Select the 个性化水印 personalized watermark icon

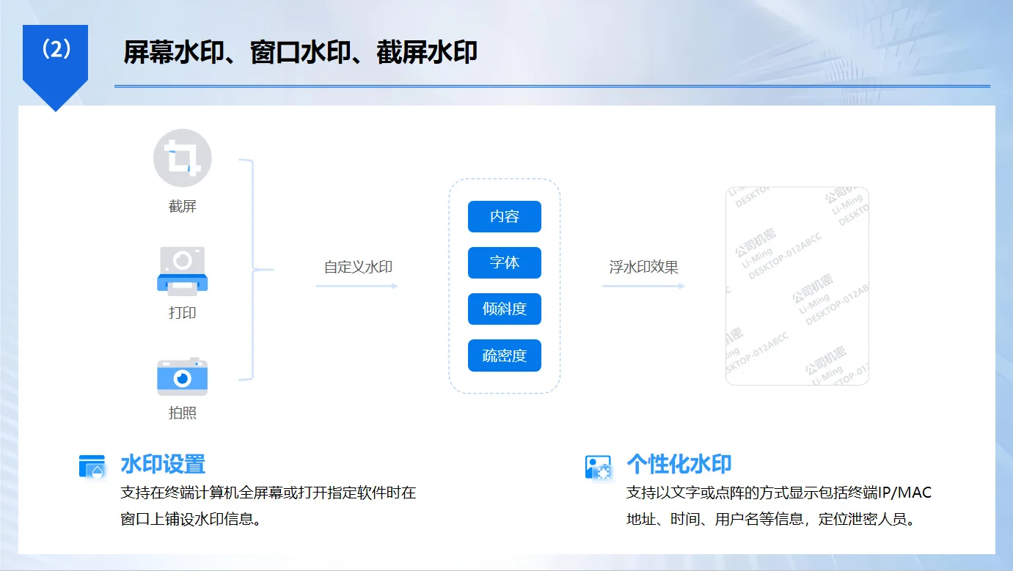click(598, 468)
